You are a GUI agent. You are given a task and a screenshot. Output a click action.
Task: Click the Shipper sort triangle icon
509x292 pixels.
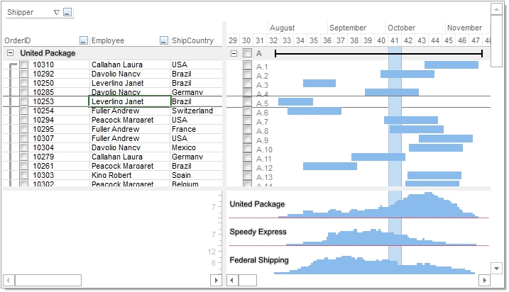57,13
